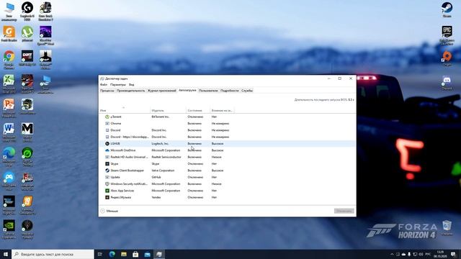The image size is (461, 259).
Task: Switch to the Службы tab
Action: tap(247, 91)
